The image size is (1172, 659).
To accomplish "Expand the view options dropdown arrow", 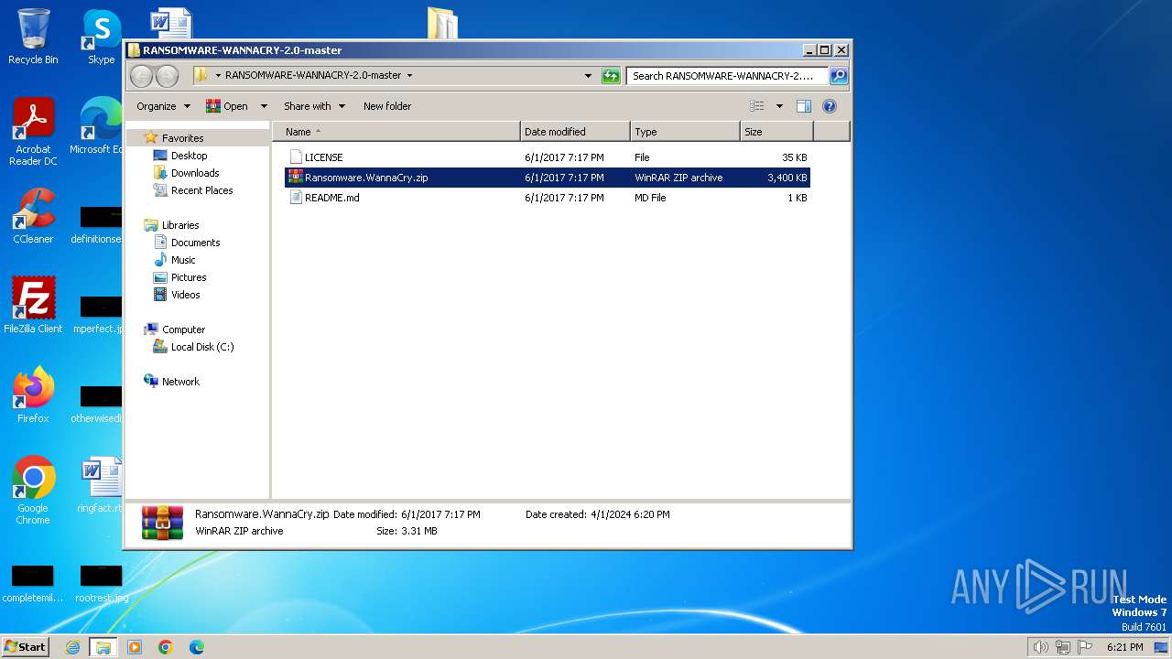I will pyautogui.click(x=779, y=106).
